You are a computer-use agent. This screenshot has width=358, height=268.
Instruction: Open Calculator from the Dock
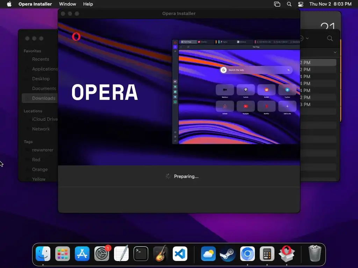(x=267, y=254)
